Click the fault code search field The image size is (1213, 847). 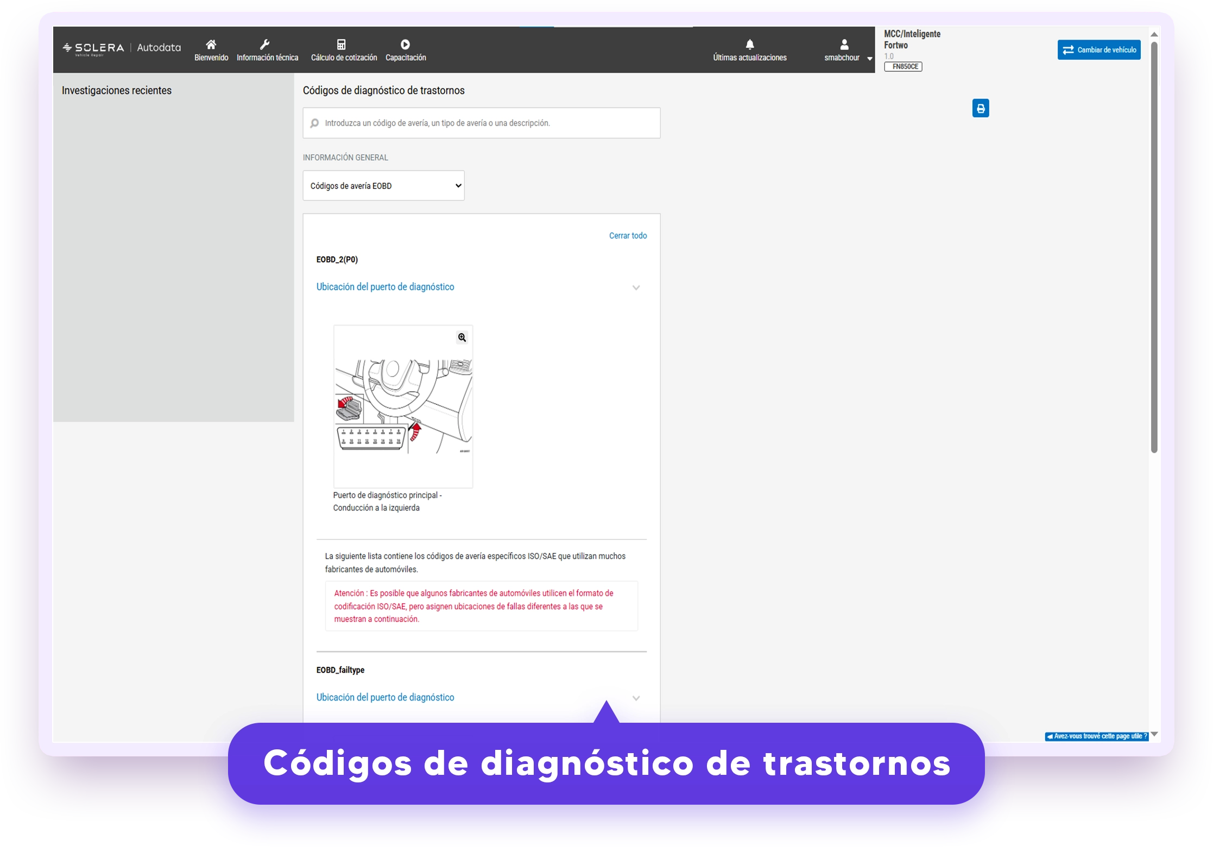coord(481,123)
